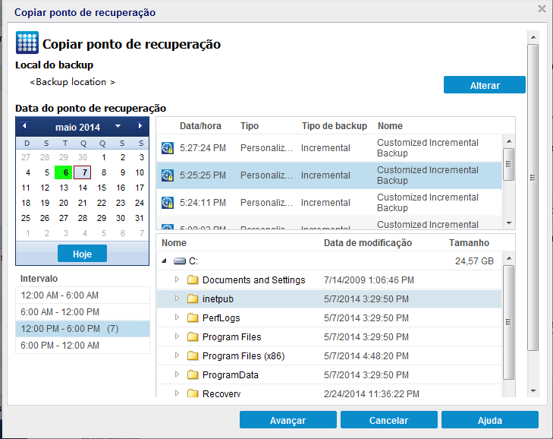Click the Tamanho column header
The height and width of the screenshot is (439, 553).
coord(469,242)
